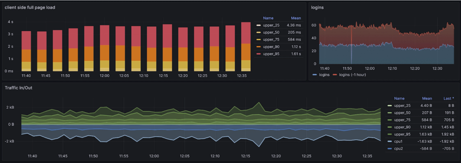Screen dimensions: 461x163
Task: Sort page load legend by Mean column
Action: (x=296, y=18)
